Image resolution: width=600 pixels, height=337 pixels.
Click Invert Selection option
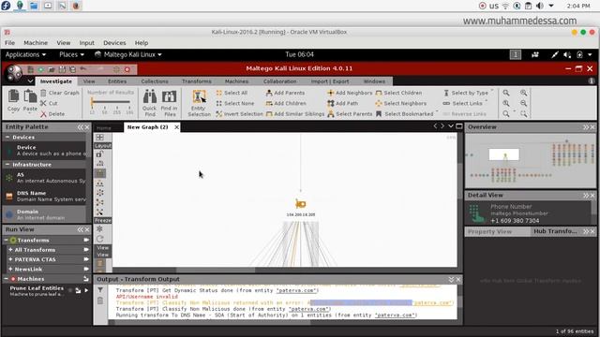239,114
